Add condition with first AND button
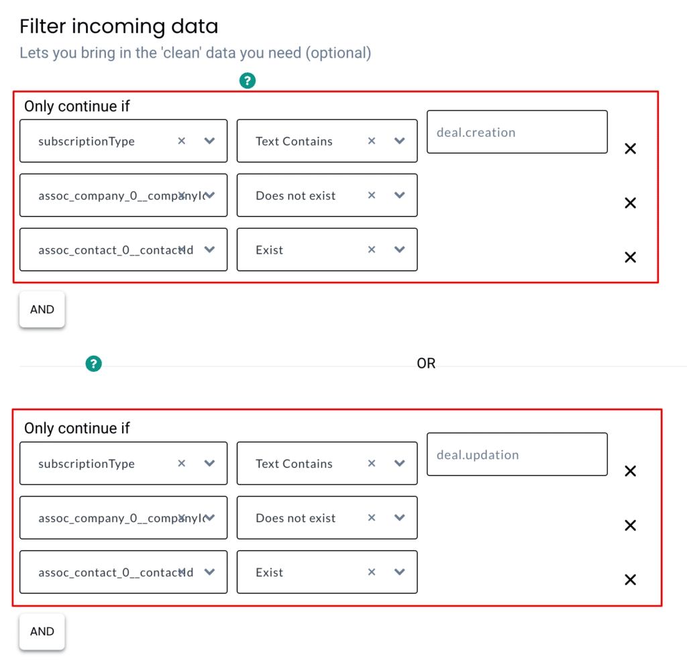Viewport: 687px width, 663px height. [x=42, y=309]
